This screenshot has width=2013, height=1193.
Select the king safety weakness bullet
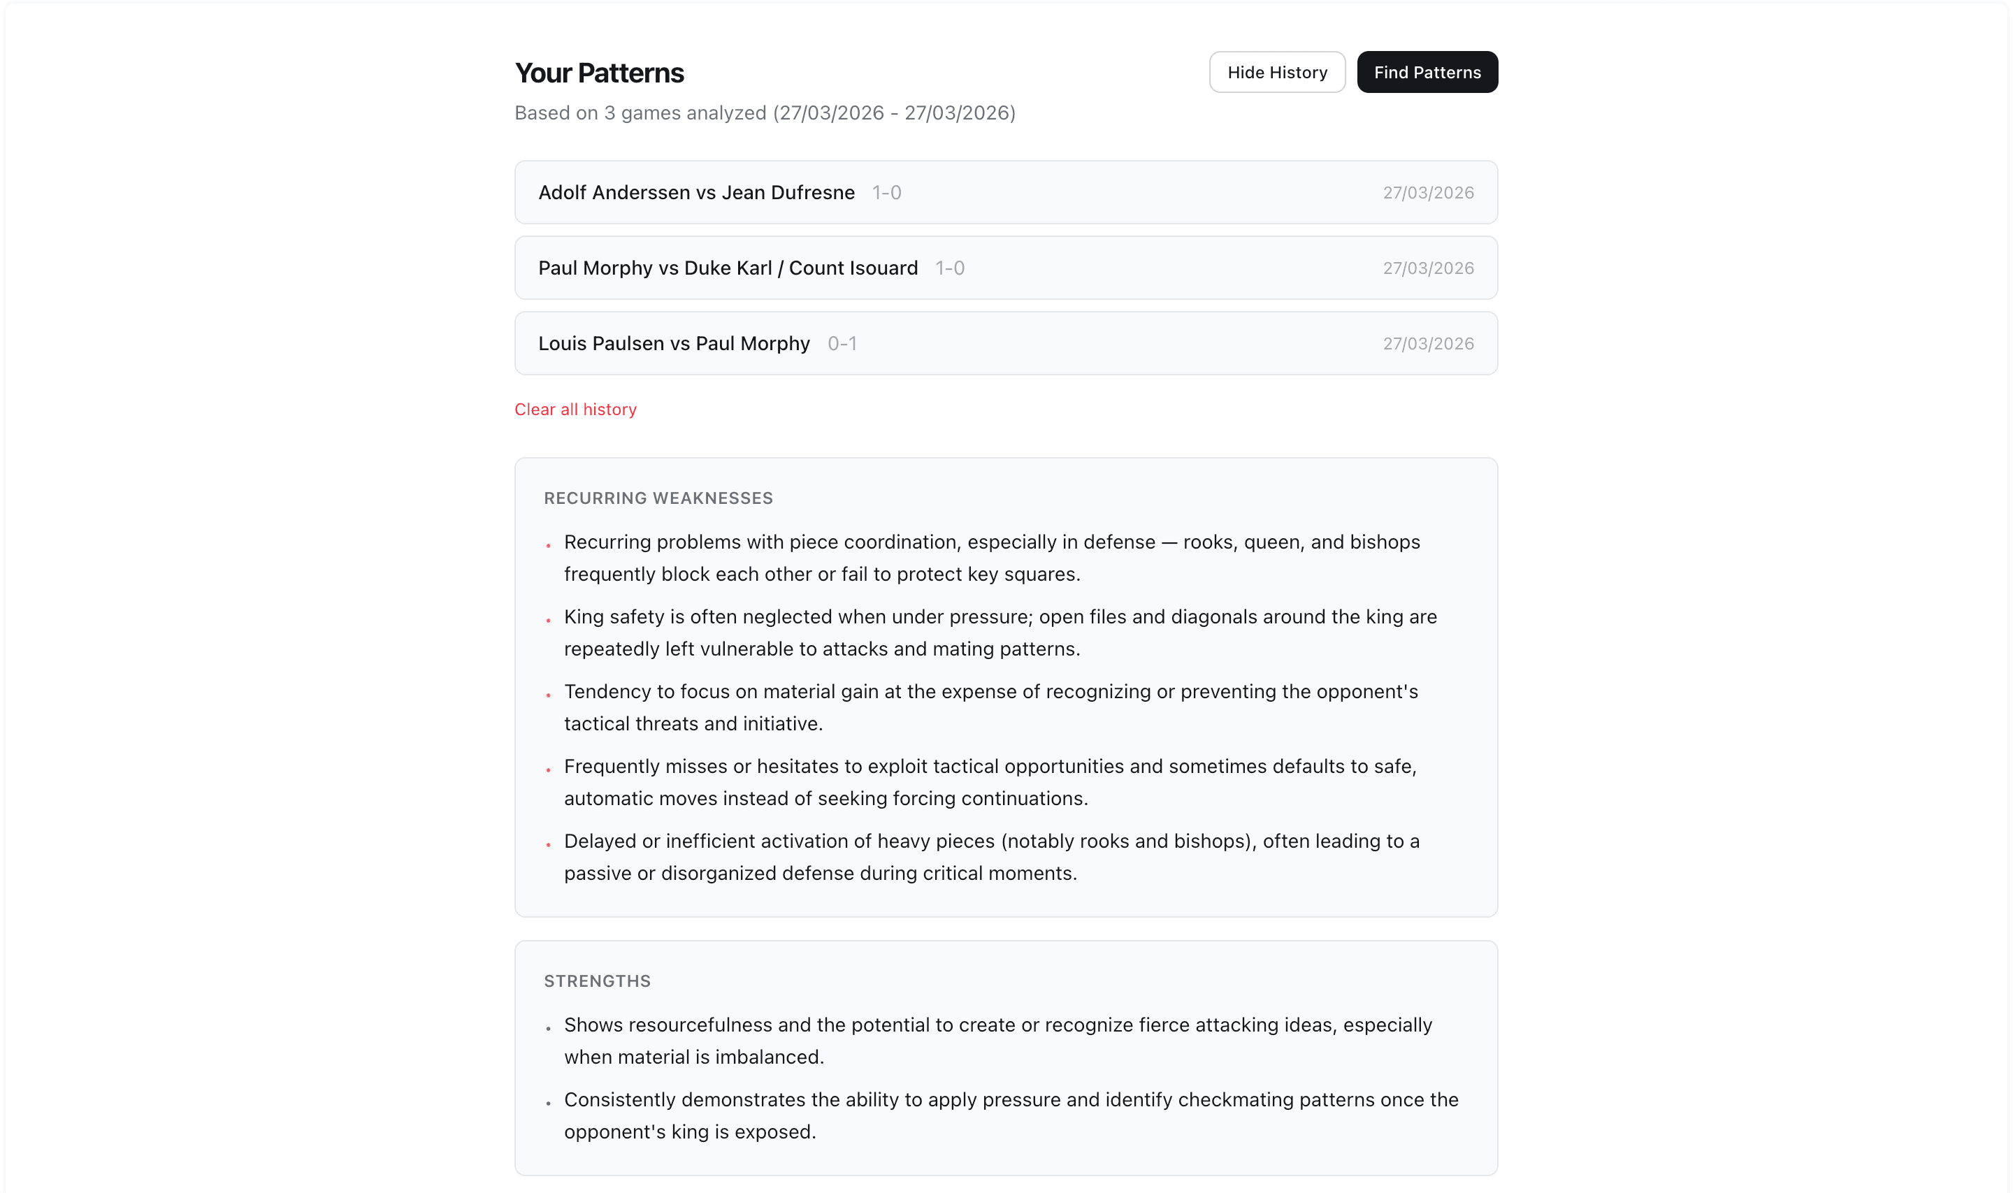1000,632
